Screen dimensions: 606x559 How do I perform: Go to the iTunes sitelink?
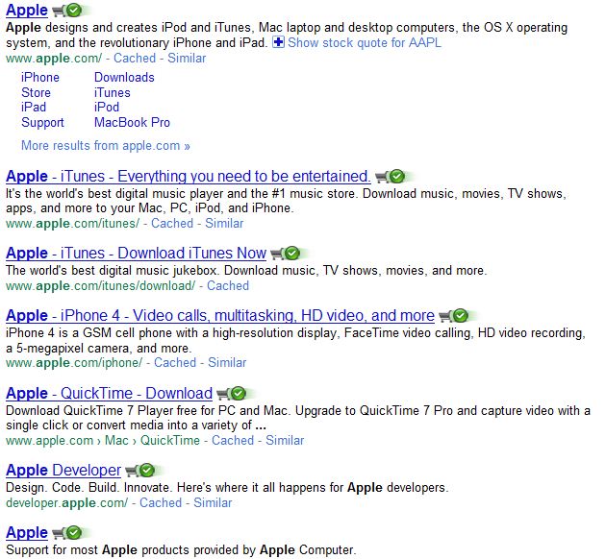click(x=113, y=92)
